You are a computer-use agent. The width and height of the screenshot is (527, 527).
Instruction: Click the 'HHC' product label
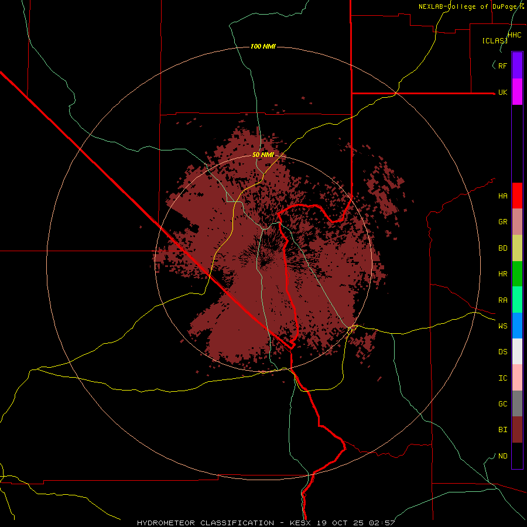(514, 35)
